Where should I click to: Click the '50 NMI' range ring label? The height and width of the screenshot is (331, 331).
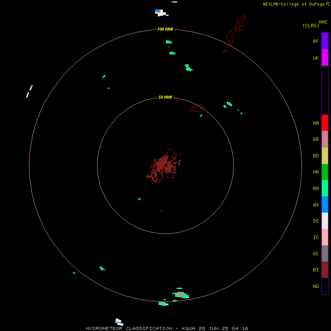click(x=165, y=97)
